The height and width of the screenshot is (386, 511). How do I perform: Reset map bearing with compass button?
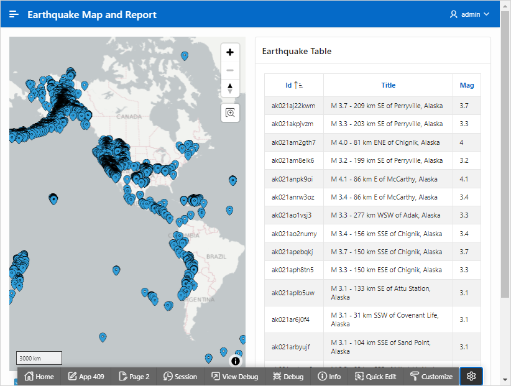pos(230,88)
